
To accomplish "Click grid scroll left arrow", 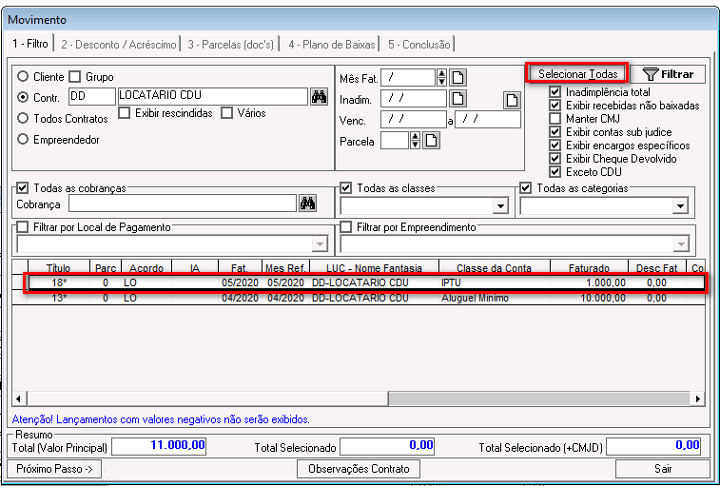I will [18, 399].
